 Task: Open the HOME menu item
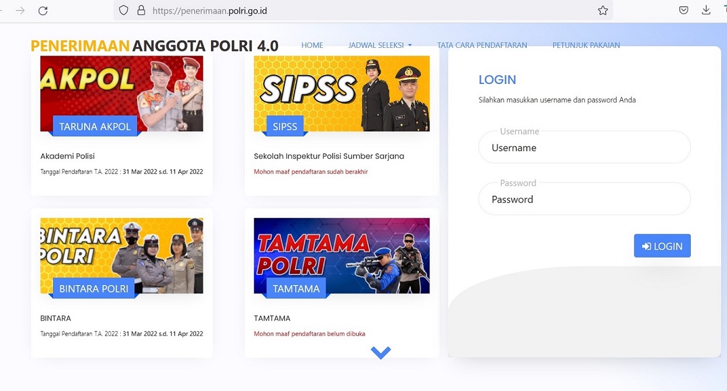pos(312,45)
